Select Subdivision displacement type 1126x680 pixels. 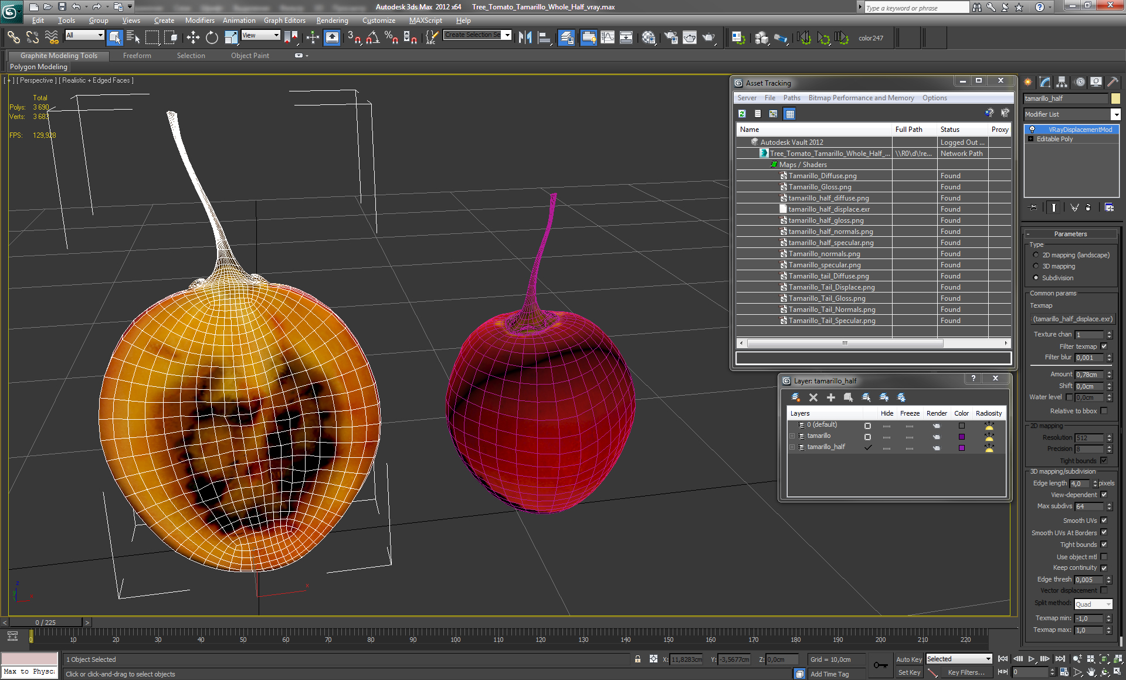click(1036, 278)
